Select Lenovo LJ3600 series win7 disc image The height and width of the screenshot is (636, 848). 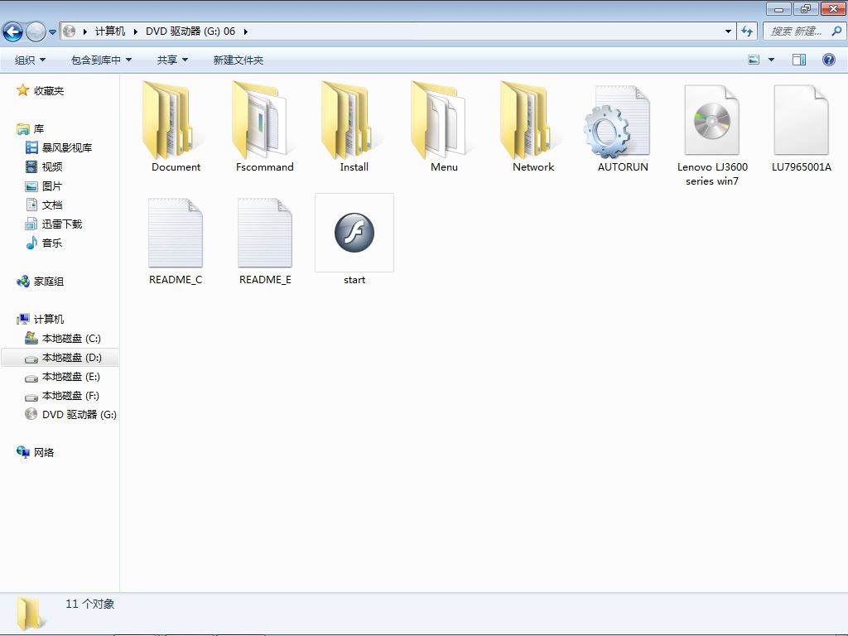pos(711,135)
